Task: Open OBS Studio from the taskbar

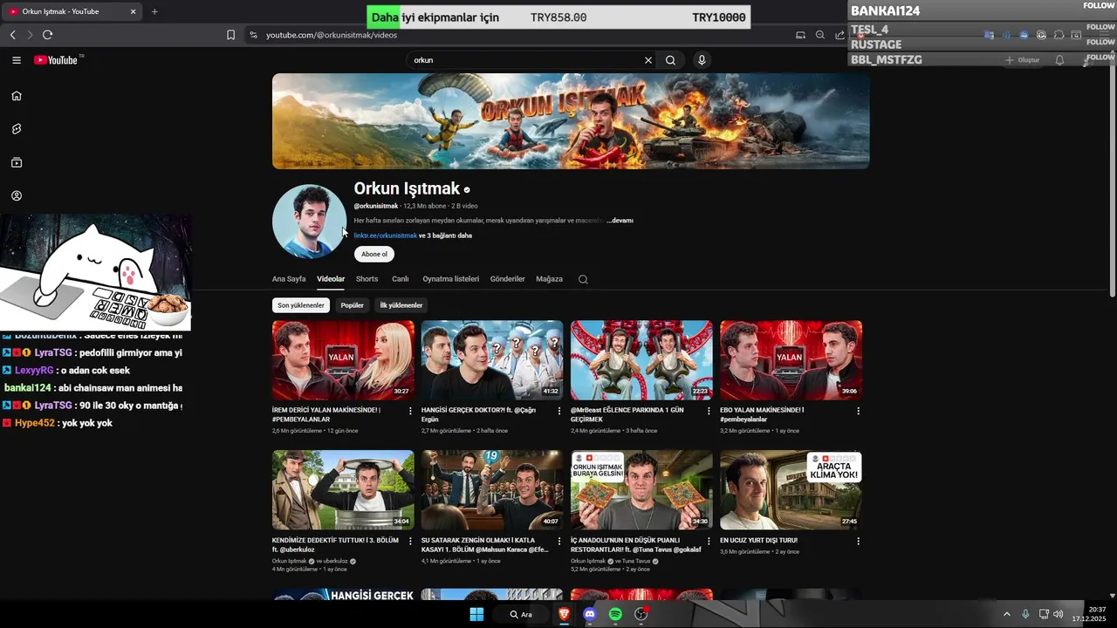Action: click(x=641, y=614)
